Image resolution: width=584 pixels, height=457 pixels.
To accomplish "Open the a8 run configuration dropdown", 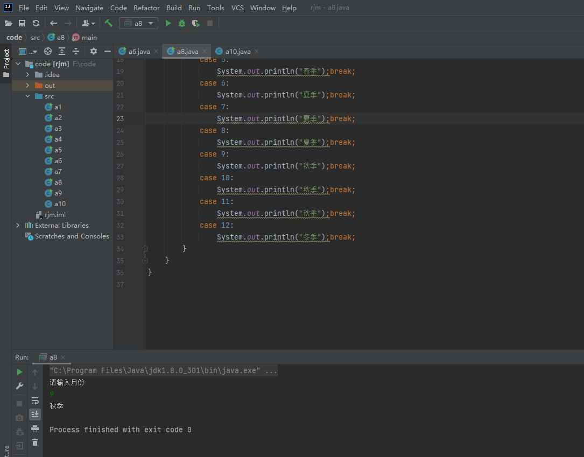I will 138,23.
